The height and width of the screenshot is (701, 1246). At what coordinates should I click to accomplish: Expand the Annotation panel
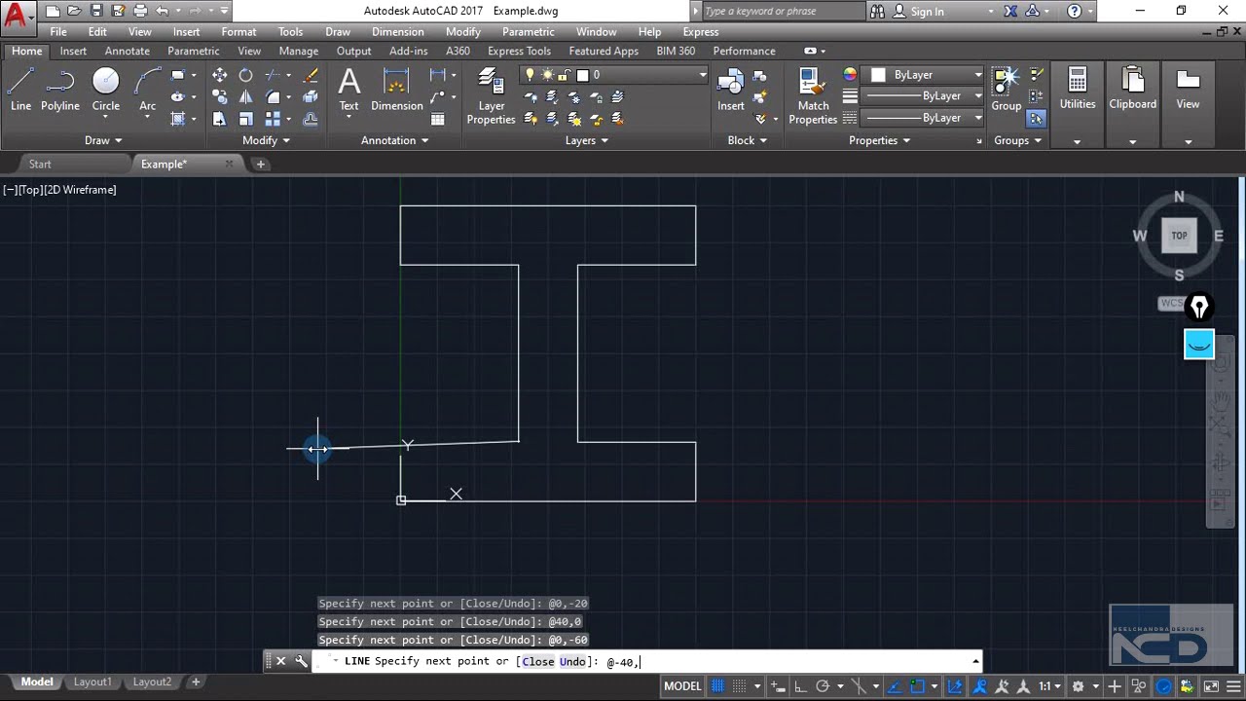pos(394,140)
